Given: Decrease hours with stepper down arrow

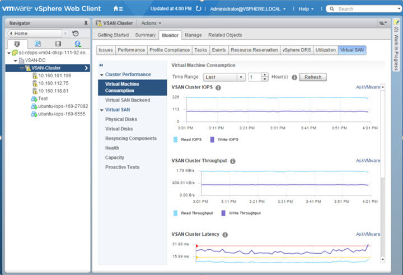Looking at the screenshot, I should click(265, 79).
